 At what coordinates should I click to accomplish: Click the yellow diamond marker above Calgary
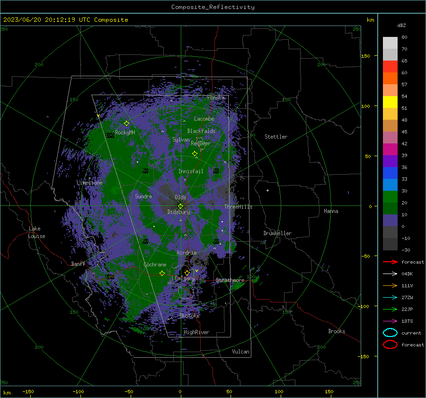coord(187,273)
